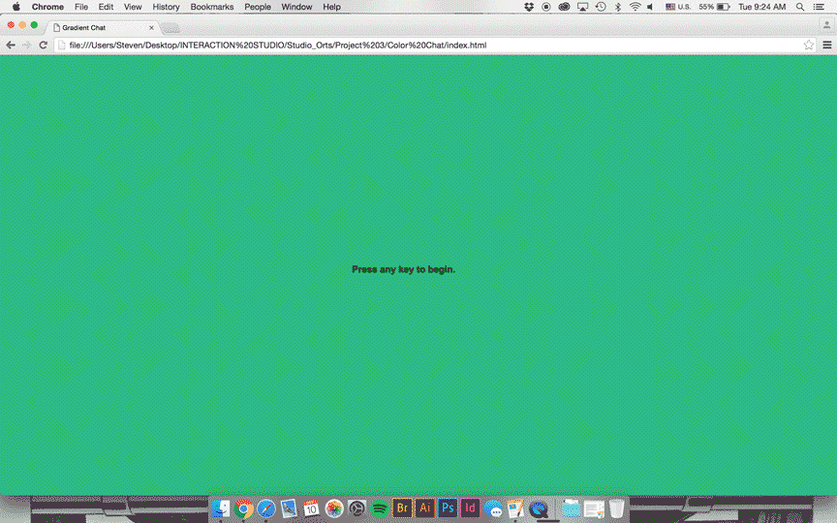
Task: Open the History menu
Action: coord(166,7)
